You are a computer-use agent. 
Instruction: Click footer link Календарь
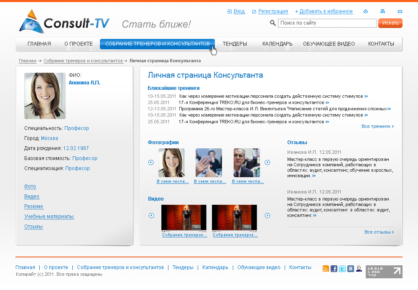click(x=215, y=267)
